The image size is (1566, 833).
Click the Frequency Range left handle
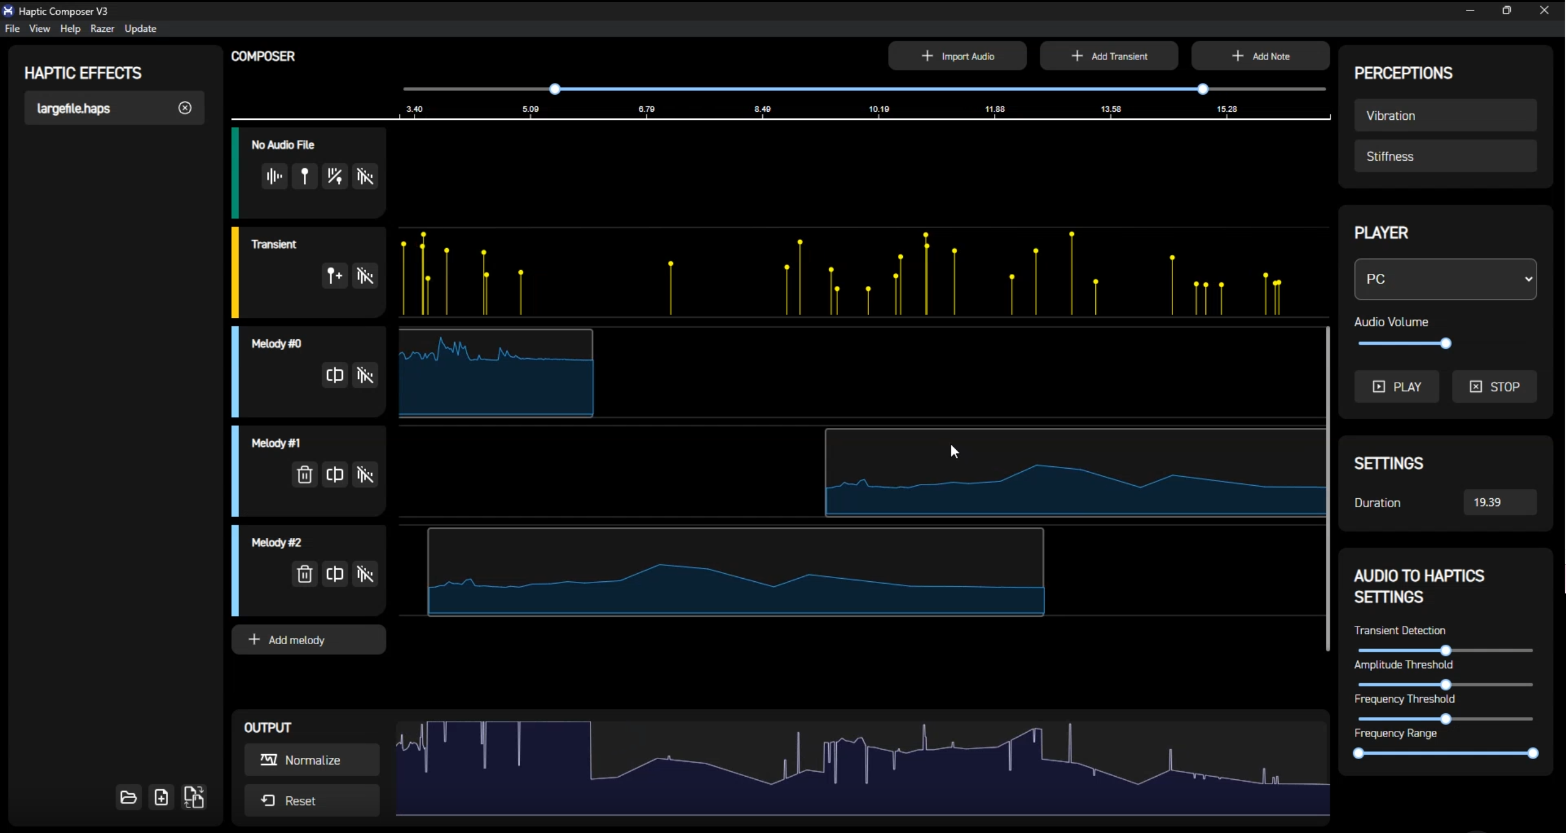1359,753
